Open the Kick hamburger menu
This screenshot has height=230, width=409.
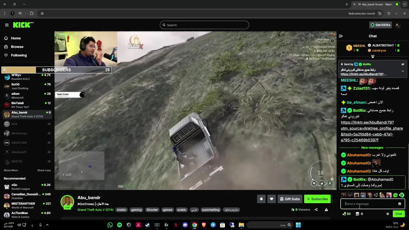7,25
